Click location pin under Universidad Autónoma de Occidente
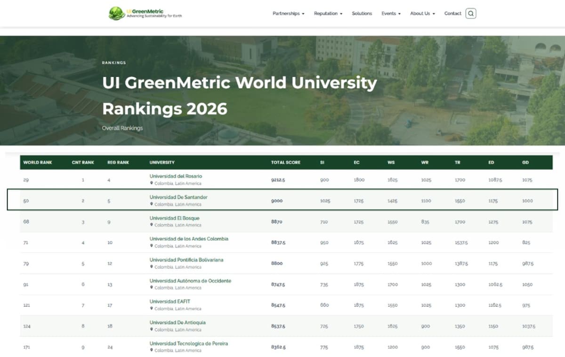565x357 pixels. point(152,288)
